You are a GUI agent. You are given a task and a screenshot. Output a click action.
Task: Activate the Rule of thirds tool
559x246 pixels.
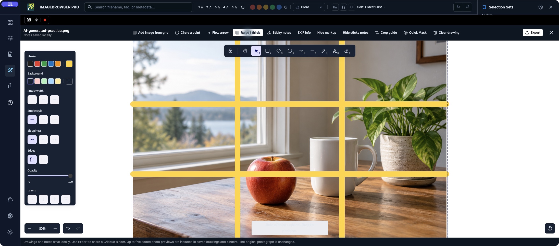tap(248, 33)
